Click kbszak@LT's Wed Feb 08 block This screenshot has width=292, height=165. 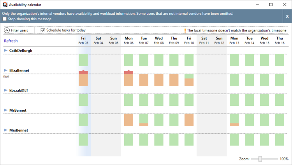[x=159, y=100]
